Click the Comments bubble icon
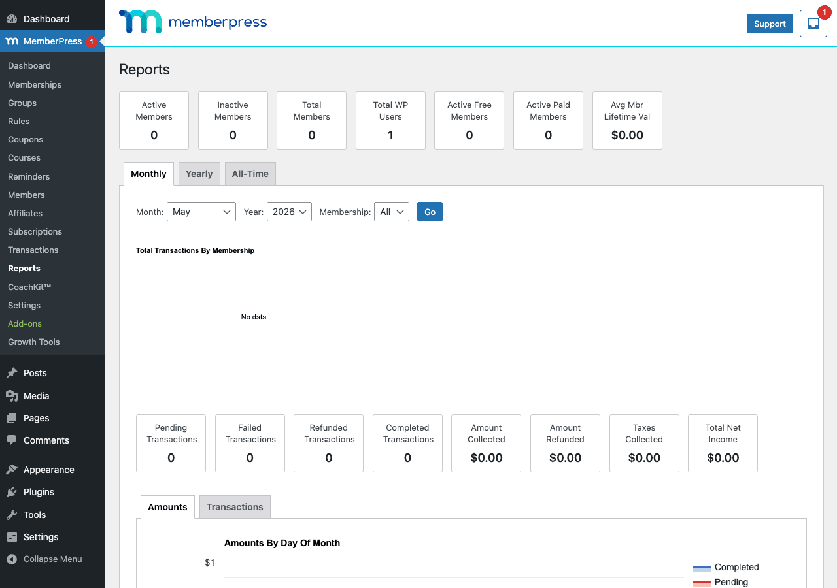Viewport: 837px width, 588px height. 12,440
